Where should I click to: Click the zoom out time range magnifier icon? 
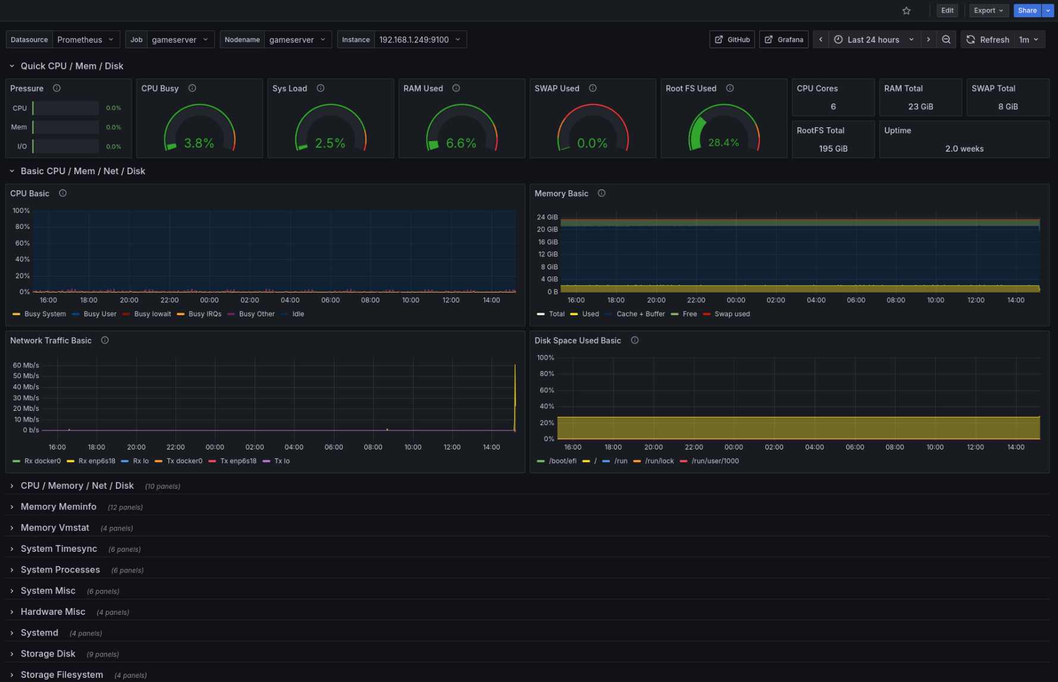tap(946, 39)
